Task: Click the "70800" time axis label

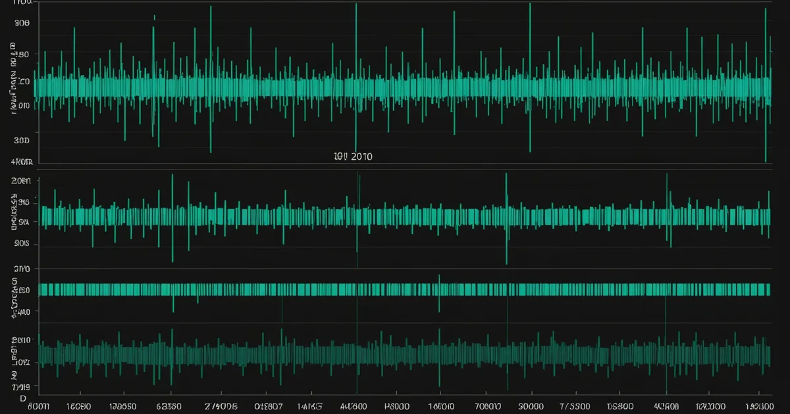Action: click(x=488, y=407)
